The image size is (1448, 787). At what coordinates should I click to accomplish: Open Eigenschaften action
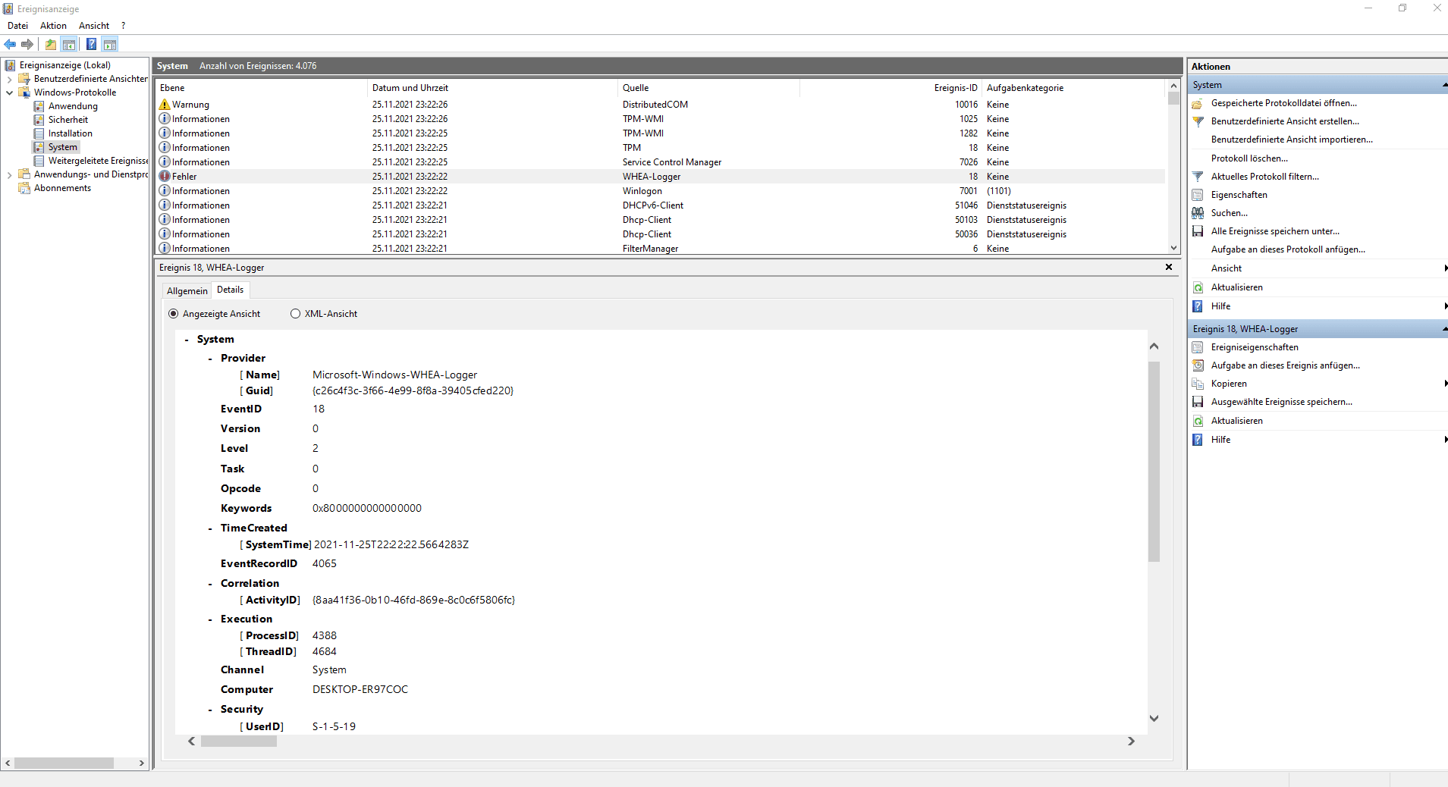(x=1239, y=195)
